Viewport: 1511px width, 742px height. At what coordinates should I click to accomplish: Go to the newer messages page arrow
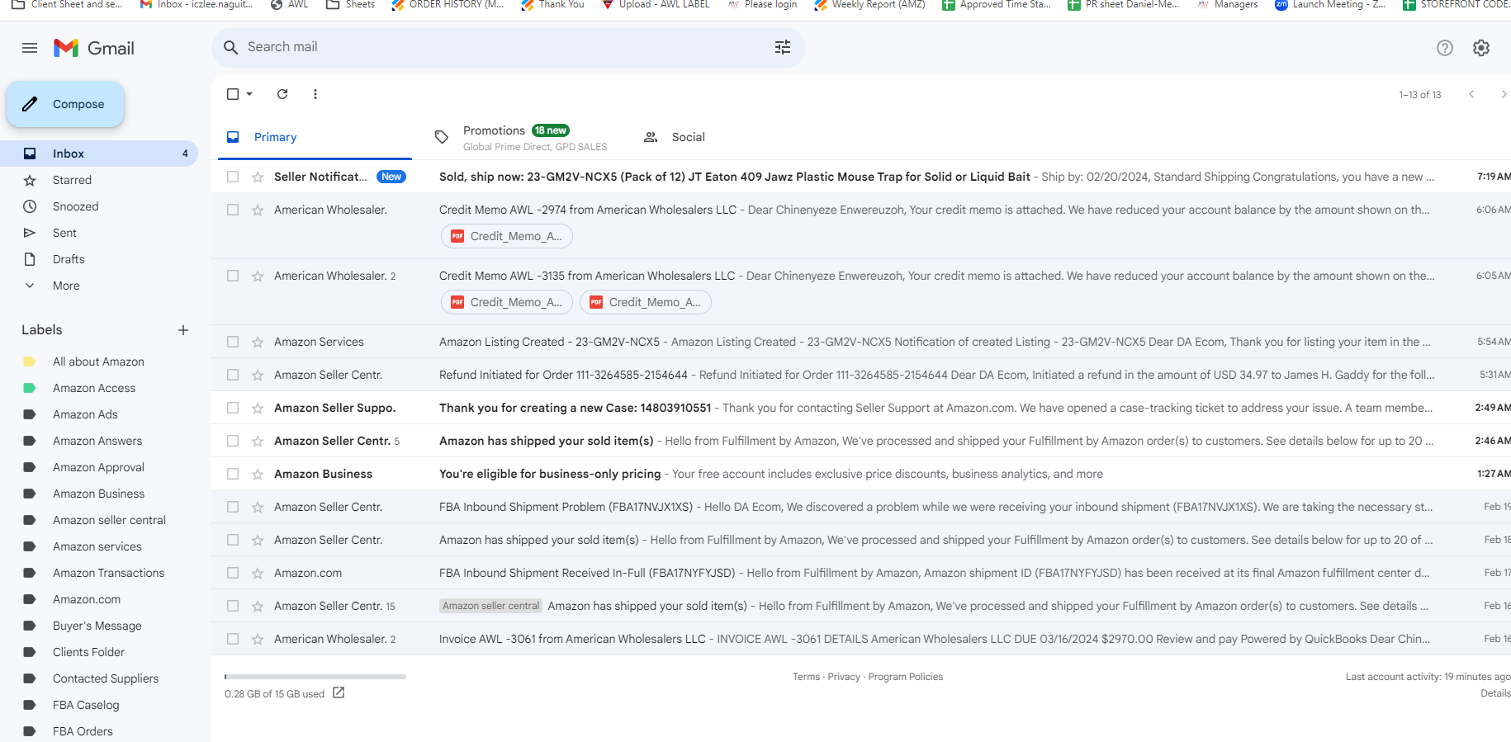pyautogui.click(x=1471, y=94)
